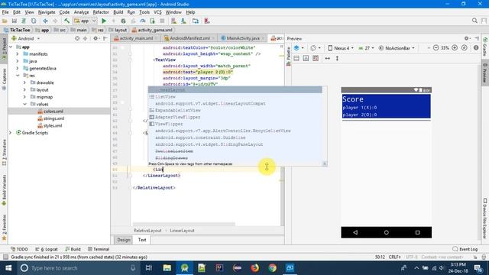The image size is (489, 275).
Task: Open the SDK Manager icon
Action: pos(183,21)
